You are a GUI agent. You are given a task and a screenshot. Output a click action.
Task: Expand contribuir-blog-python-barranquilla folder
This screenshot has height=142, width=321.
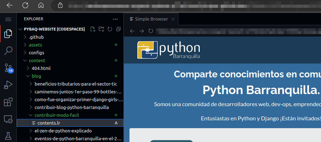tap(70, 107)
